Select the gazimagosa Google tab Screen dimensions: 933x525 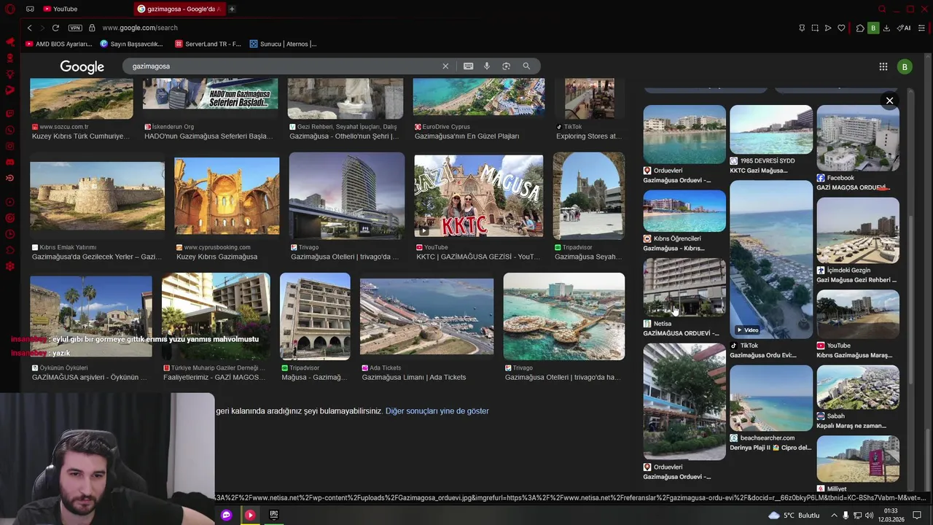pyautogui.click(x=179, y=9)
